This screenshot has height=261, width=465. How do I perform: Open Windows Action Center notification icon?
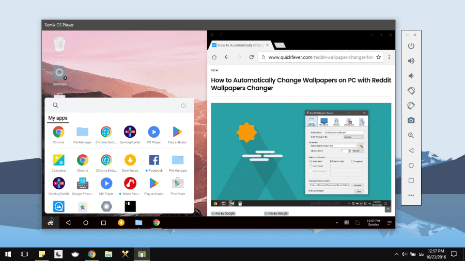coord(454,254)
